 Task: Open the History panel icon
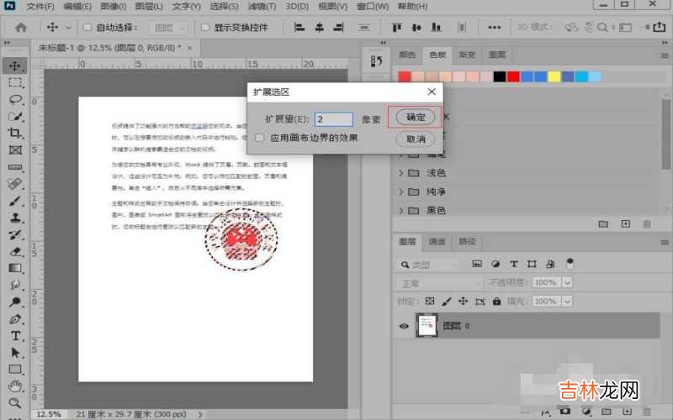[376, 60]
